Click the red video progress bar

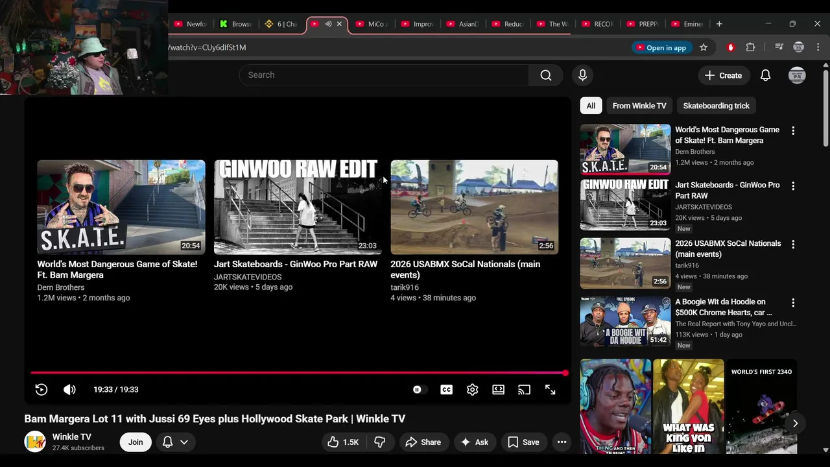pos(298,373)
